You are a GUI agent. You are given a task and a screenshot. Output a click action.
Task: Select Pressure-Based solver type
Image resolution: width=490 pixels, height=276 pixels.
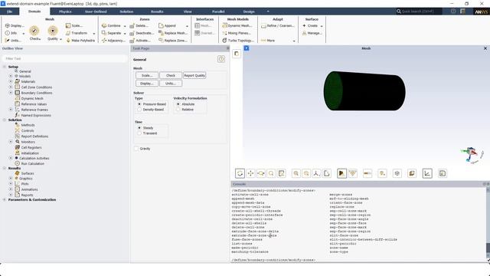[139, 104]
